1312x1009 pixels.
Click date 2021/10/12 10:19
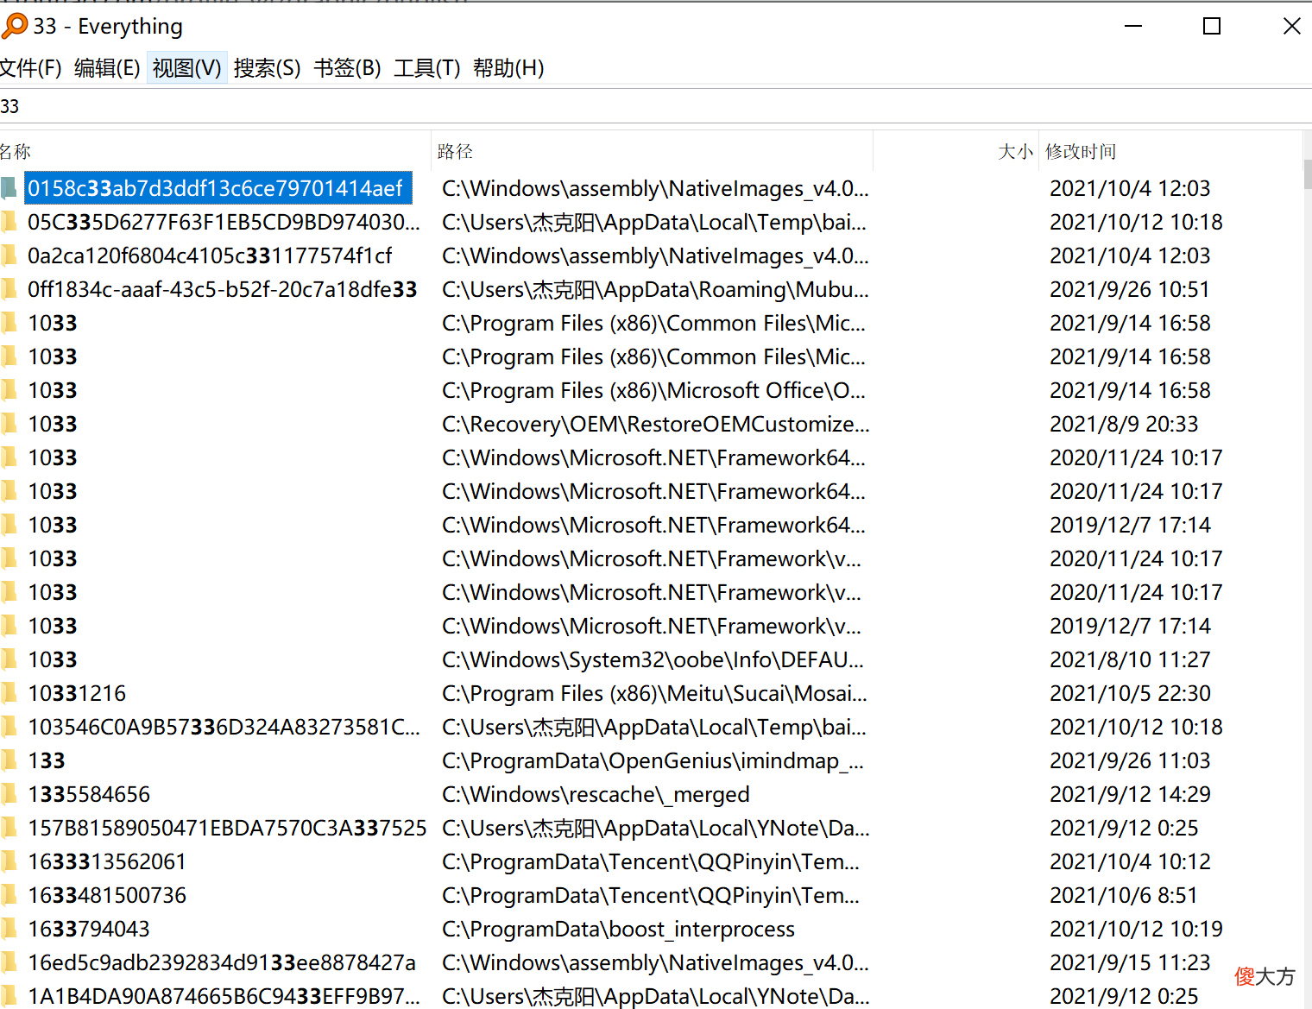point(1136,929)
